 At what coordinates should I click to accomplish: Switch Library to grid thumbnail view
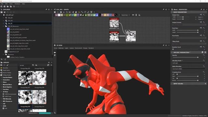[x=48, y=65]
